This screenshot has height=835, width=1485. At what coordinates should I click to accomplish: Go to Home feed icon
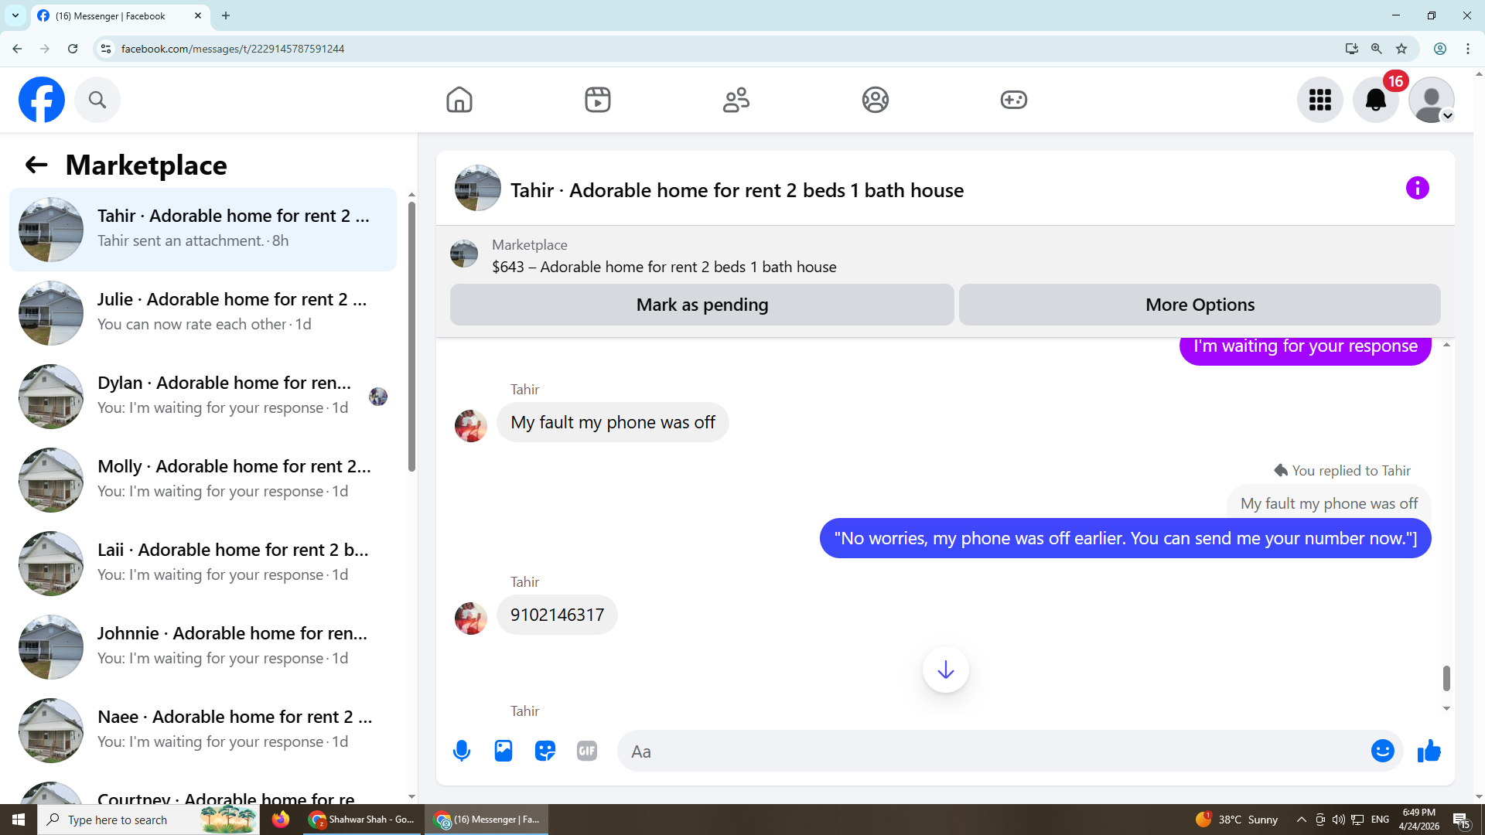pos(459,100)
